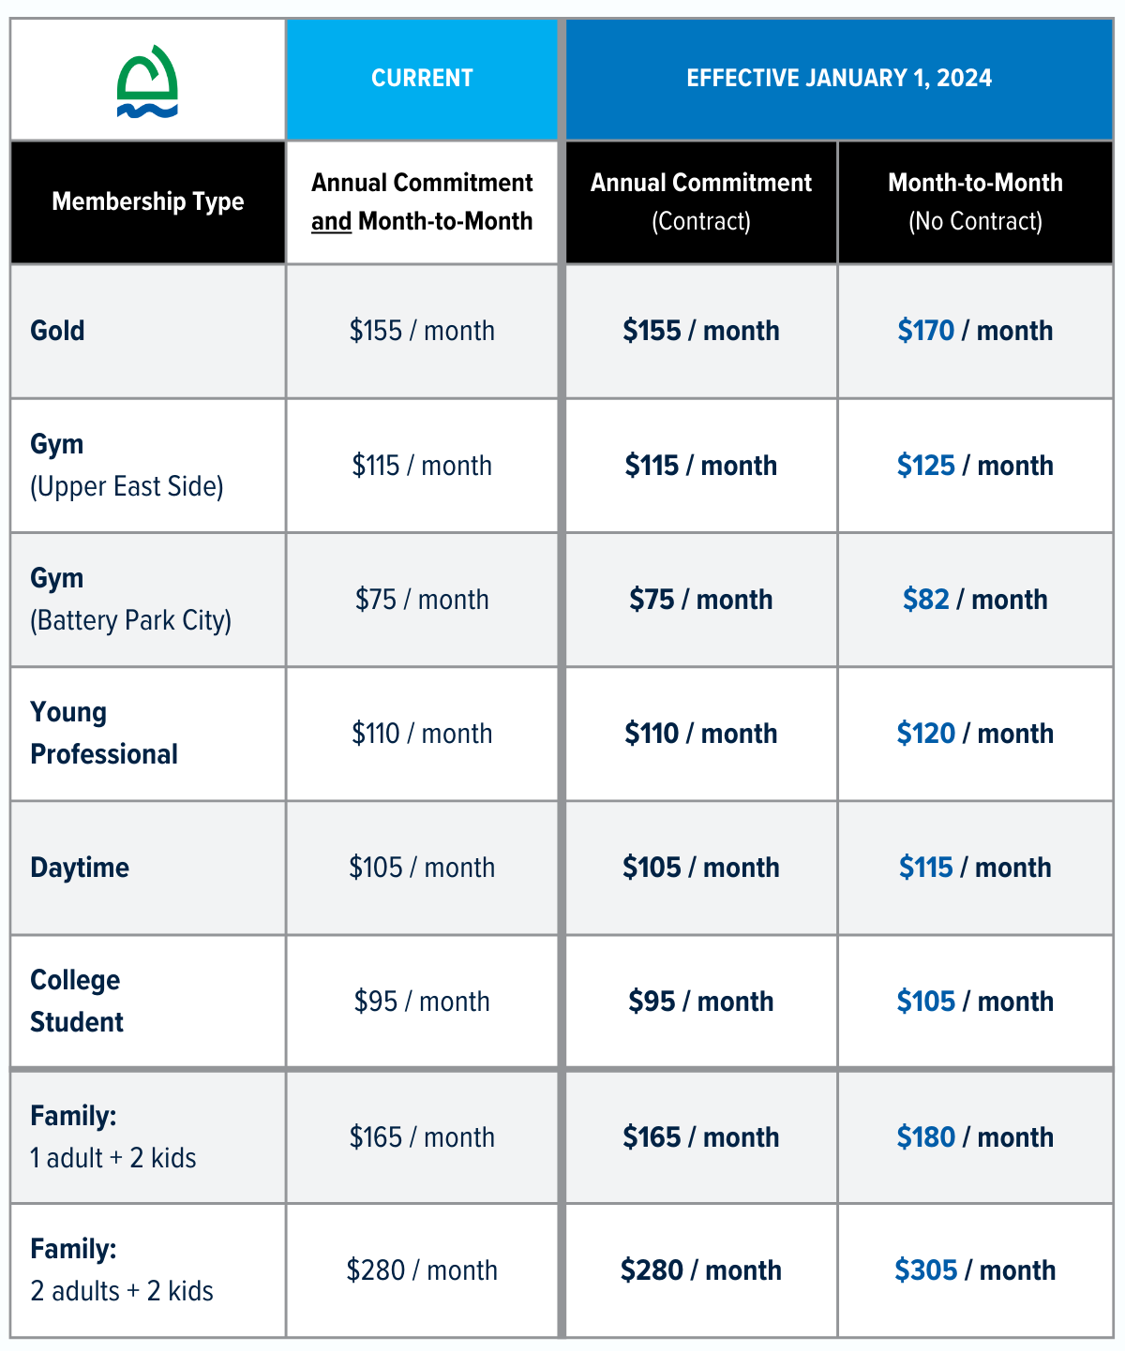Click the $120 / month price
Image resolution: width=1125 pixels, height=1351 pixels.
975,734
